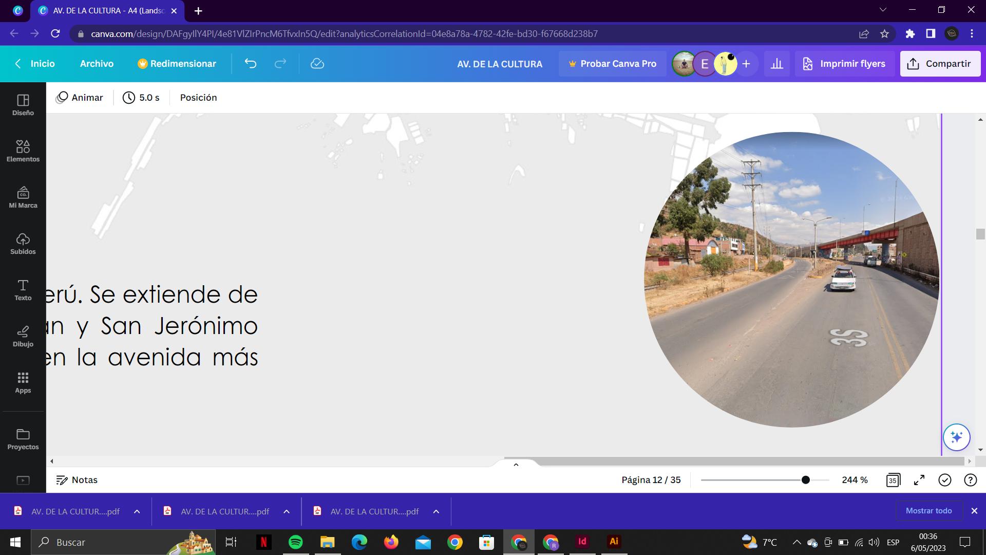
Task: Open the analytics bar chart icon
Action: point(776,64)
